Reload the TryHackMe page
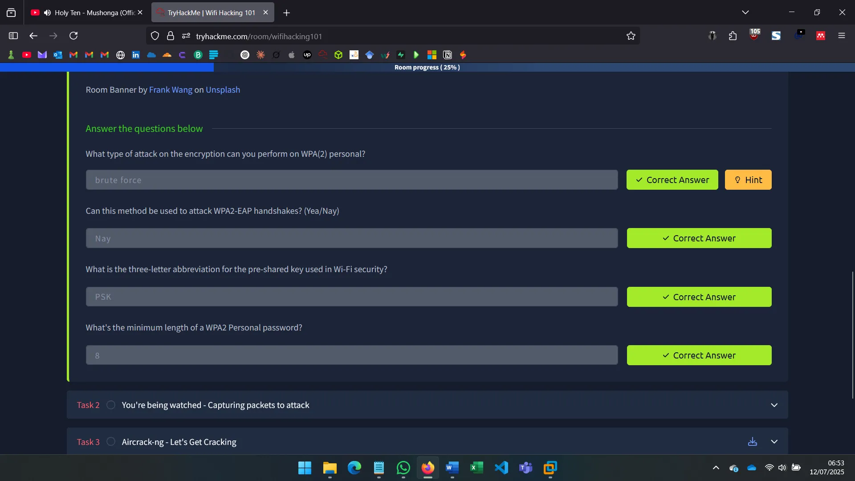 click(73, 36)
